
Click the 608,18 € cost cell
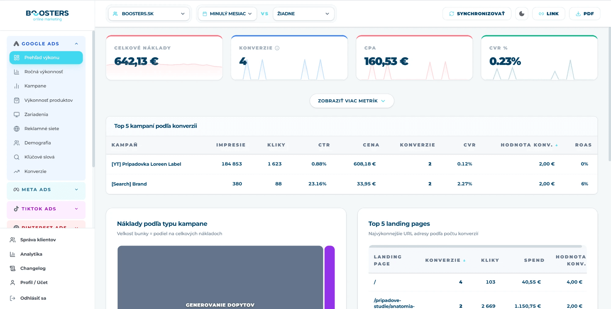click(364, 164)
